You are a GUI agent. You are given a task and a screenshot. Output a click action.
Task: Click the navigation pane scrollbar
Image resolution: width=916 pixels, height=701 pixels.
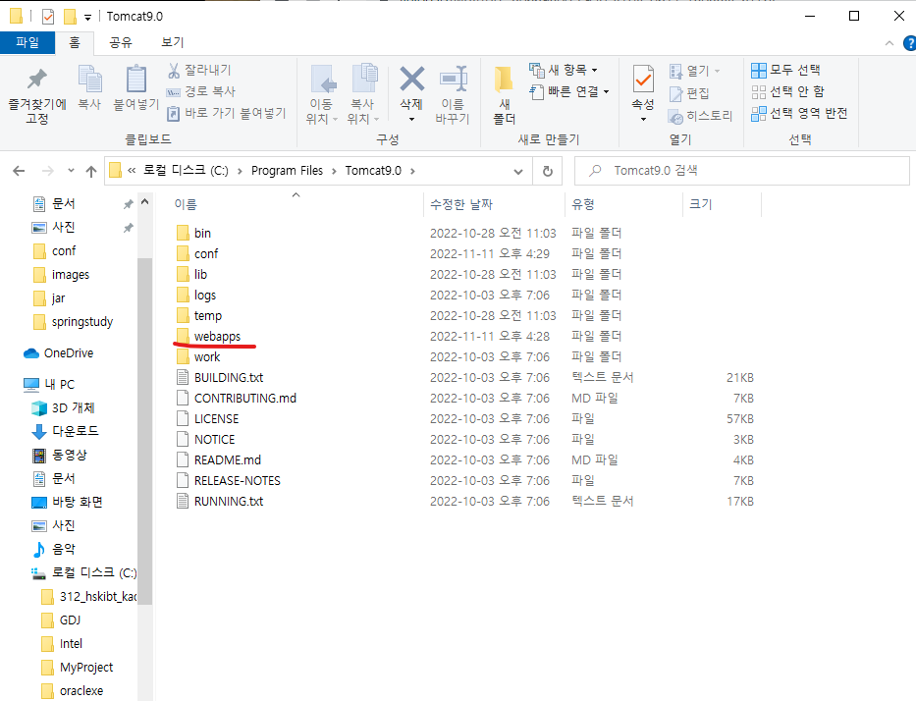(145, 431)
